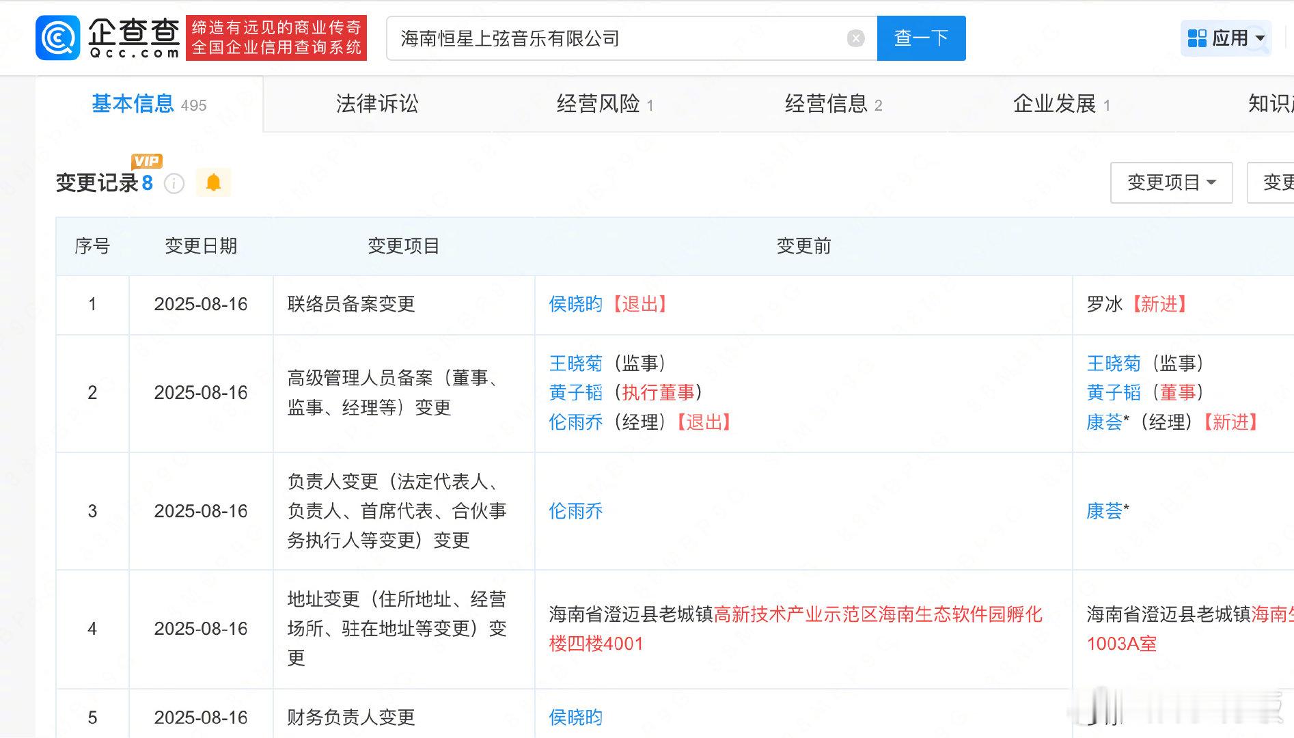Image resolution: width=1294 pixels, height=738 pixels.
Task: Expand the 变更项目 filter dropdown
Action: [1171, 182]
